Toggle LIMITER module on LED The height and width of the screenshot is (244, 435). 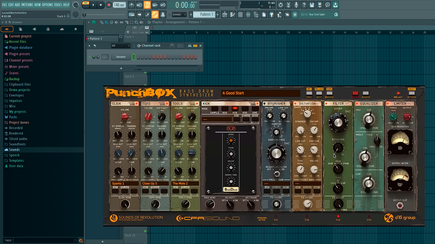pyautogui.click(x=388, y=104)
